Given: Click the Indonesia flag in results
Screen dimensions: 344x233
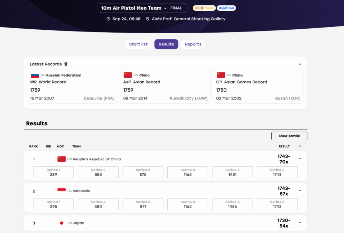Looking at the screenshot, I should coord(61,191).
